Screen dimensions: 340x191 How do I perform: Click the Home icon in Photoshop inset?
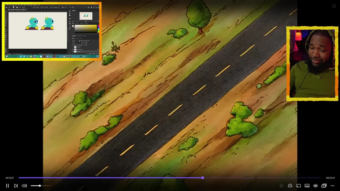click(6, 7)
